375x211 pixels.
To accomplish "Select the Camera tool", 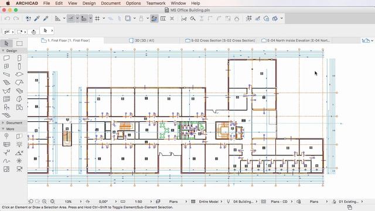I will pos(19,169).
